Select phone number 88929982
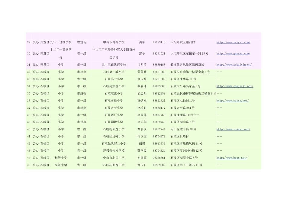Screen dimensions: 287x203 point(159,165)
